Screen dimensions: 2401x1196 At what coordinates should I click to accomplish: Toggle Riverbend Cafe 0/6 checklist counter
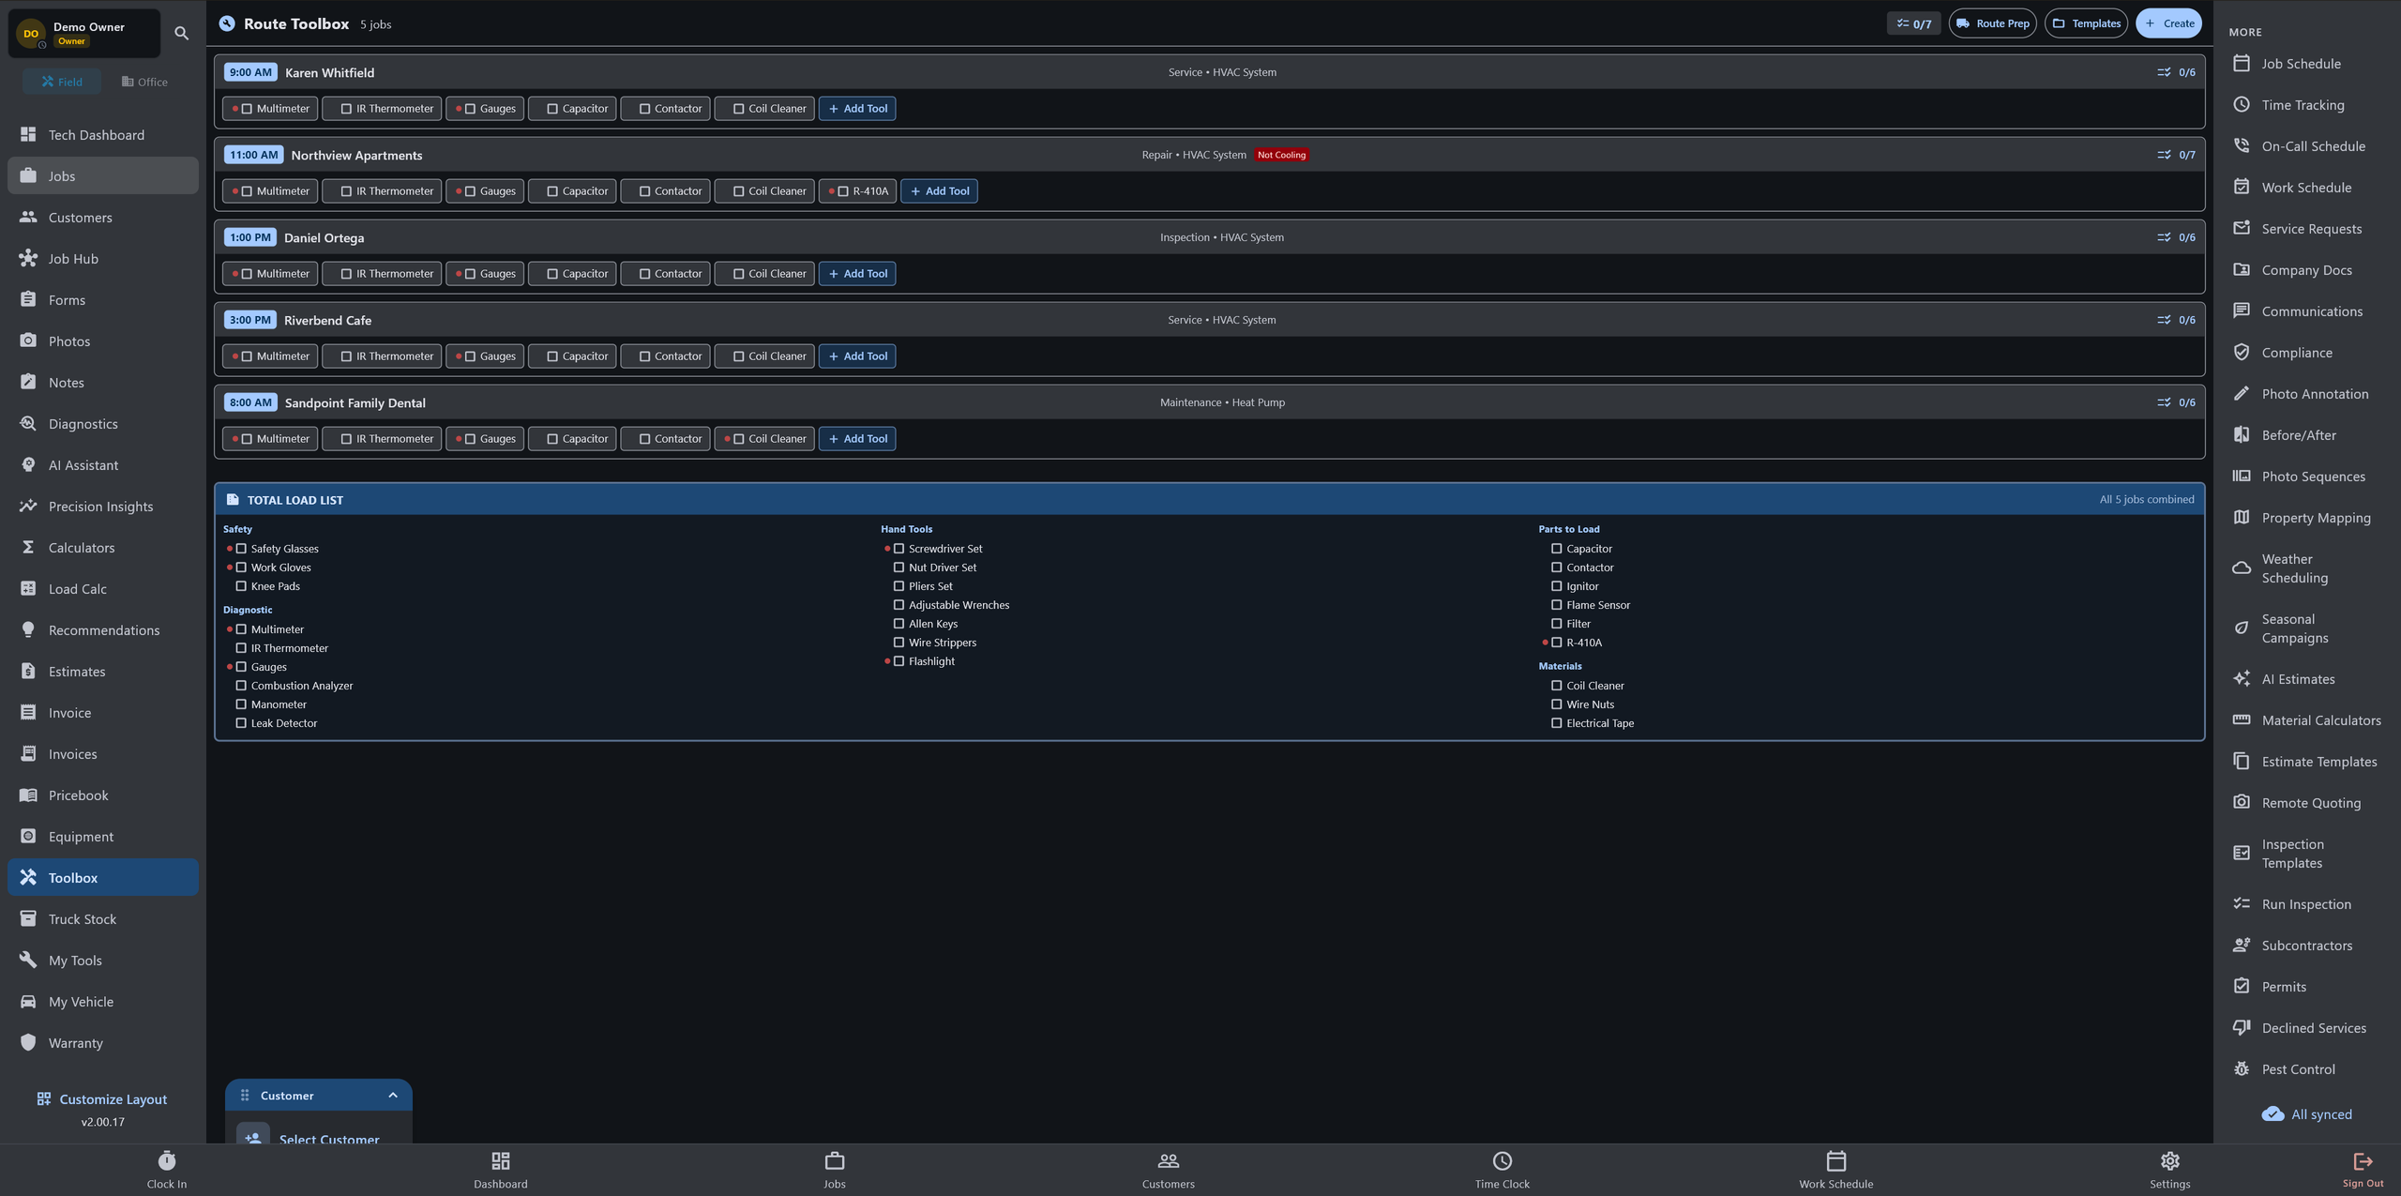click(x=2176, y=320)
